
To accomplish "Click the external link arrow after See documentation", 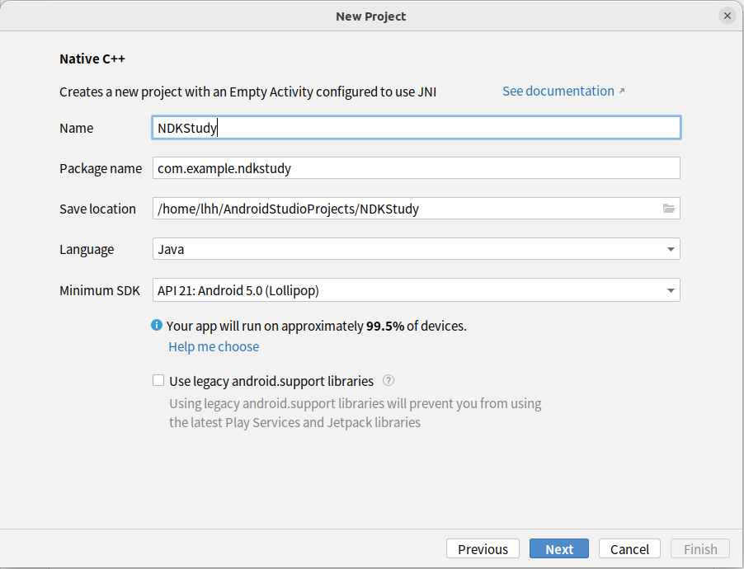I will [620, 91].
